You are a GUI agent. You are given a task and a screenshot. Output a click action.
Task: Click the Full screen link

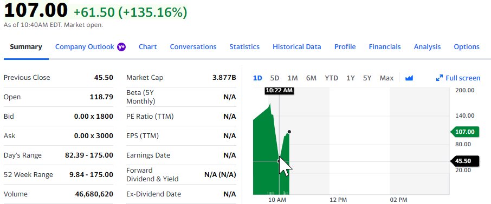pyautogui.click(x=463, y=78)
